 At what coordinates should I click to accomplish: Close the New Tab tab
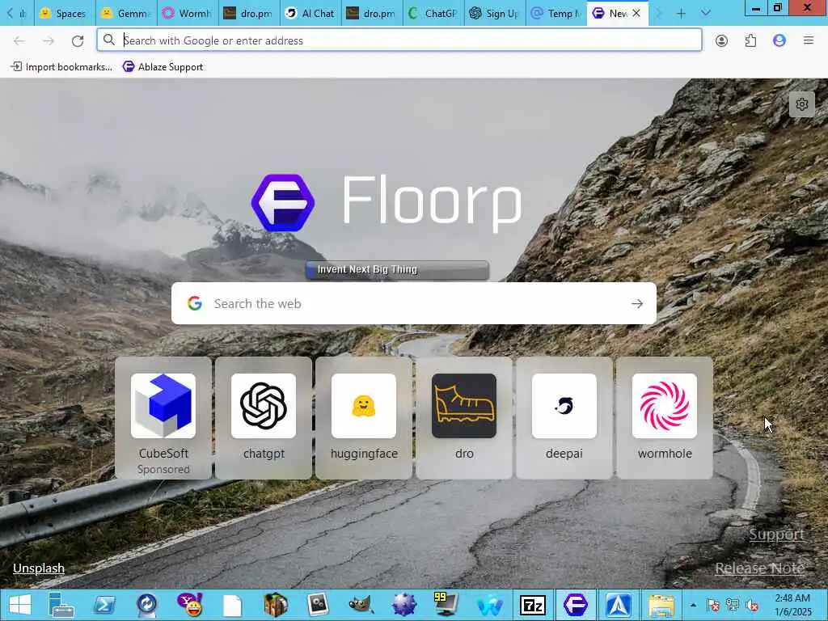pos(636,13)
